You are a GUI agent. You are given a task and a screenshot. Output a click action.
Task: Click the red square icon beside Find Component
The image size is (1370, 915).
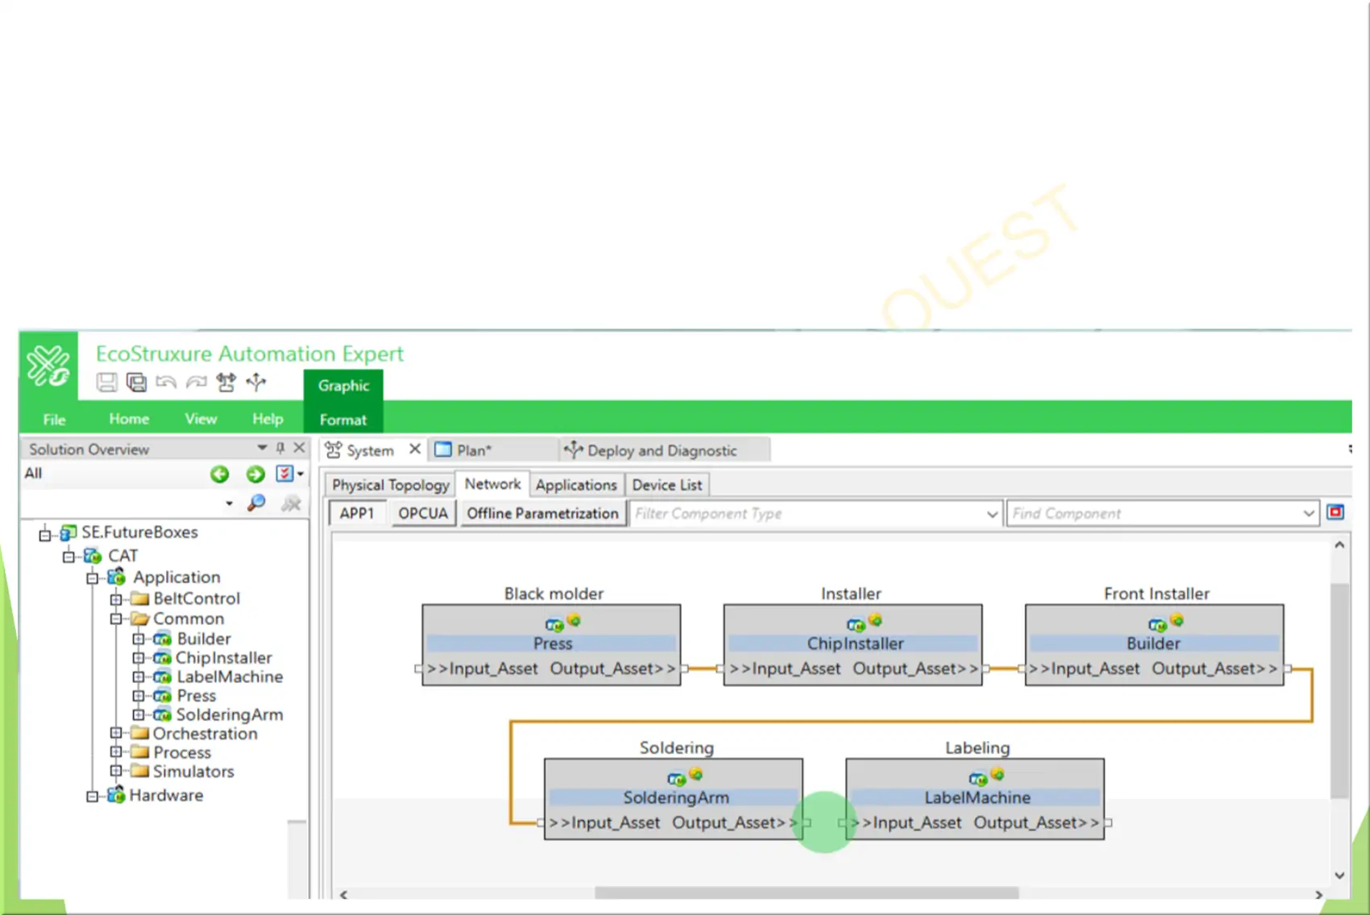pyautogui.click(x=1335, y=512)
